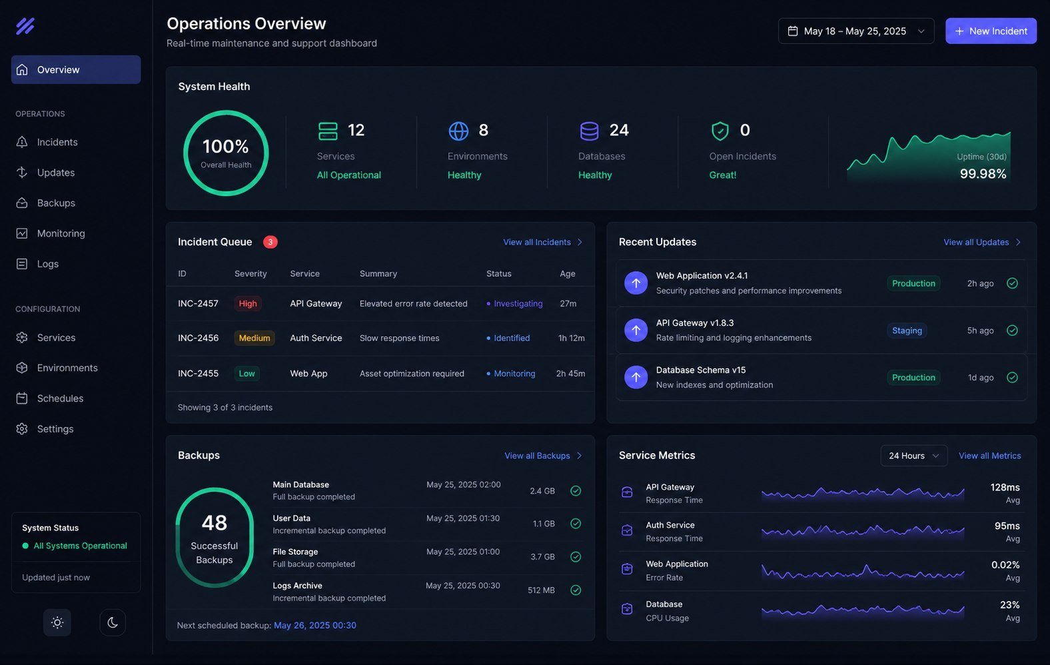Click the Schedules calendar icon in sidebar
Viewport: 1050px width, 665px height.
pyautogui.click(x=22, y=398)
